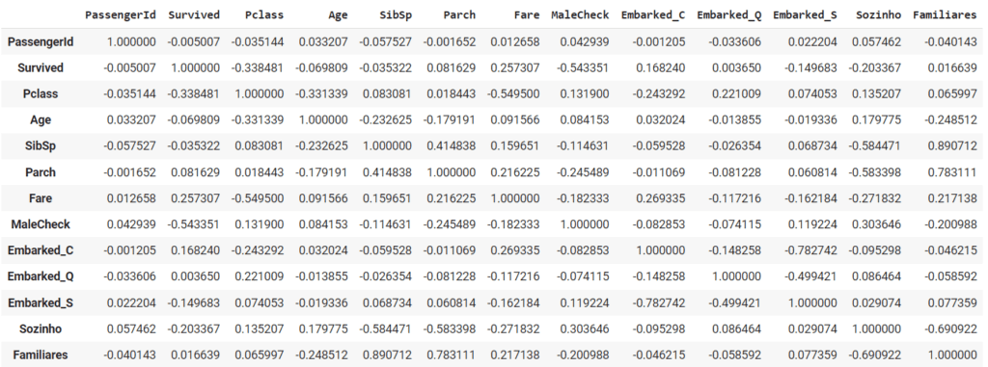Click the Familiares row label
This screenshot has width=988, height=367.
click(x=41, y=355)
